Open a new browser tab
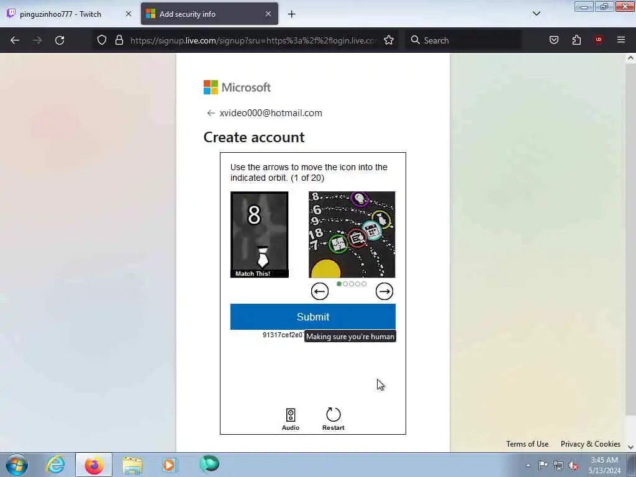Viewport: 636px width, 477px height. tap(292, 14)
